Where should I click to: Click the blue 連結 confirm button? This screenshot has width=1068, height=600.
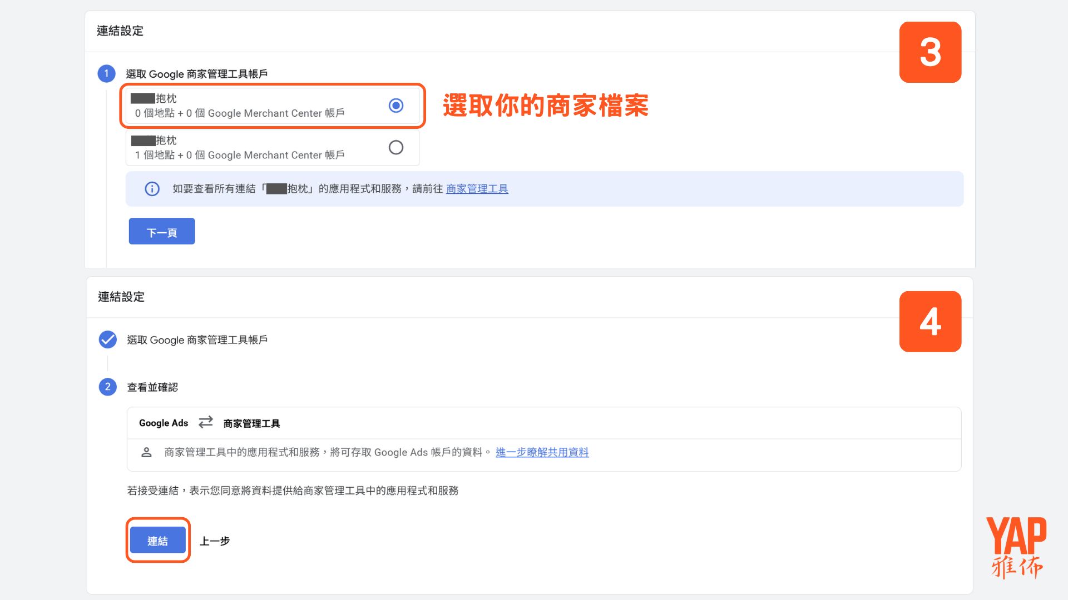click(158, 541)
